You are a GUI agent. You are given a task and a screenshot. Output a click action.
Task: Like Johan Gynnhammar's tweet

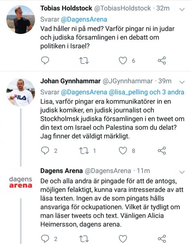pyautogui.click(x=123, y=151)
